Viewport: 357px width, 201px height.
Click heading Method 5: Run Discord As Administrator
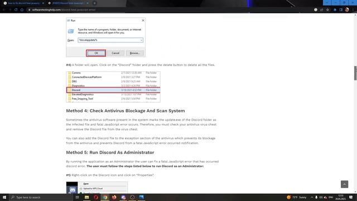[x=110, y=152]
